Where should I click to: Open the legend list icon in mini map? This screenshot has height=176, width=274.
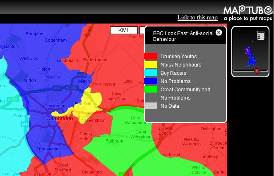click(261, 35)
